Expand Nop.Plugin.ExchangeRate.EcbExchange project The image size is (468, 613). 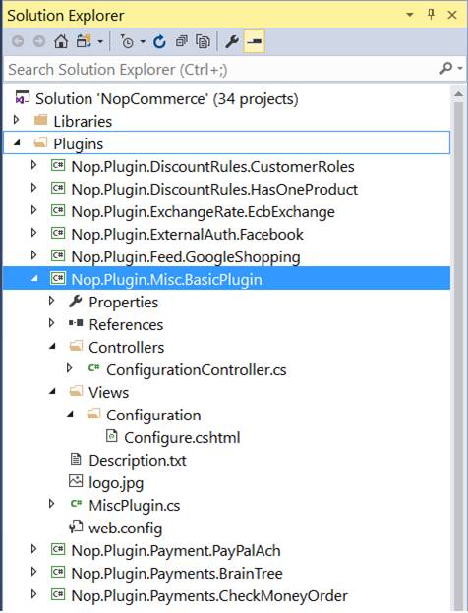[x=34, y=210]
